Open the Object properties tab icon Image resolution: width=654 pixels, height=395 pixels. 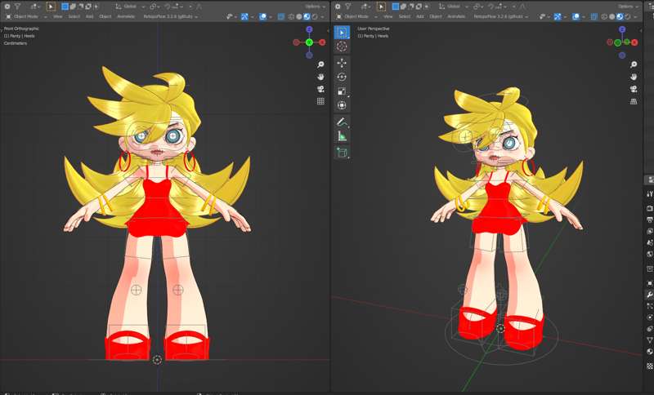tap(649, 283)
